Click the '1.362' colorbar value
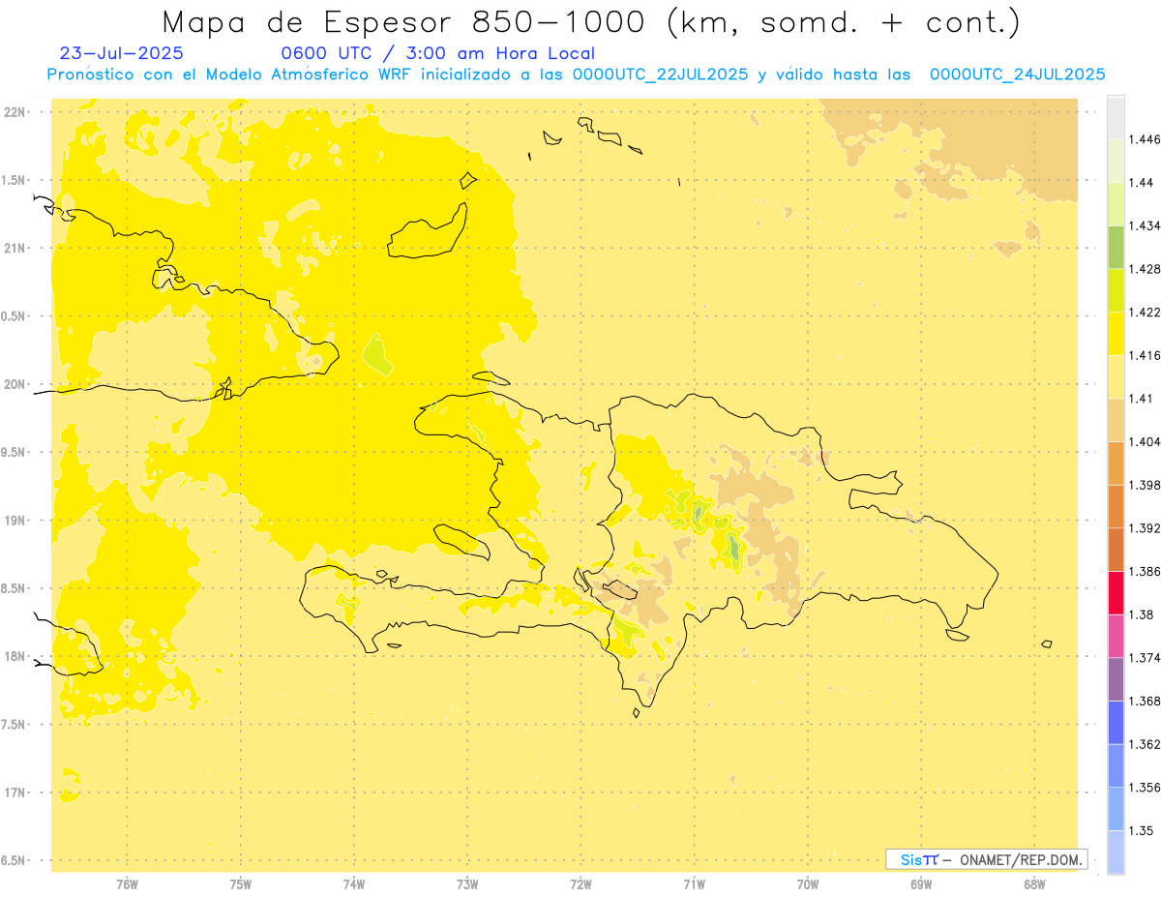Screen dimensions: 1161x897 coord(1146,744)
